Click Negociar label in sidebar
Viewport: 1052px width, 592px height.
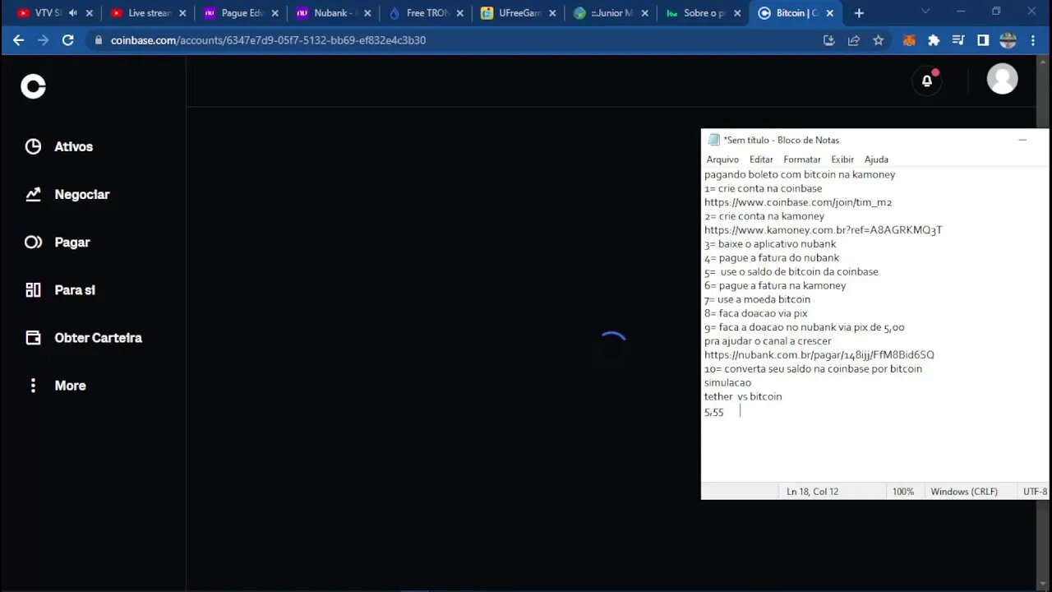tap(82, 194)
